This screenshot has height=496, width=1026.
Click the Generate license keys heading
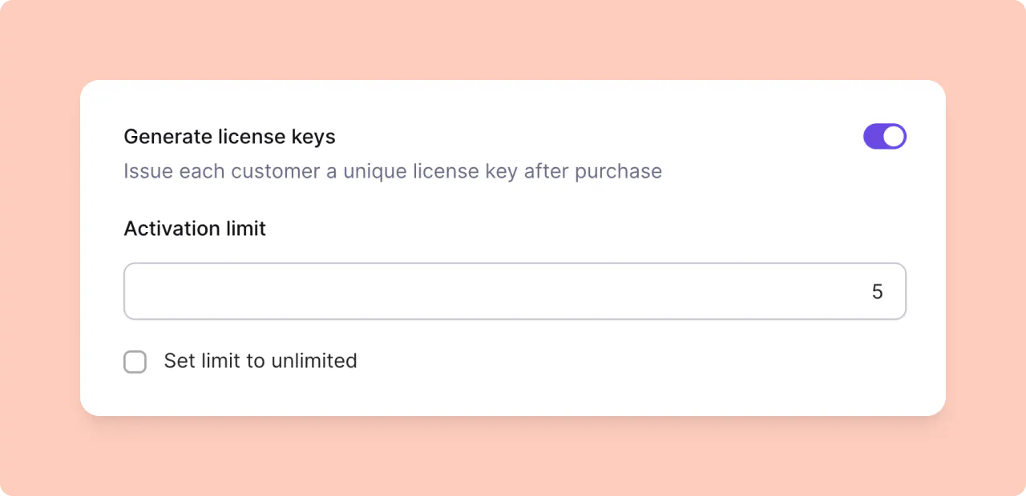[x=229, y=136]
